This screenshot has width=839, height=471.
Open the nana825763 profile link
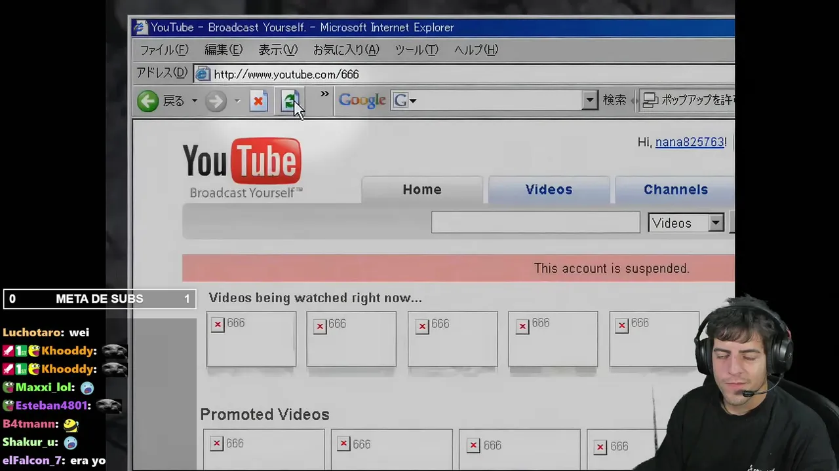[x=690, y=142]
